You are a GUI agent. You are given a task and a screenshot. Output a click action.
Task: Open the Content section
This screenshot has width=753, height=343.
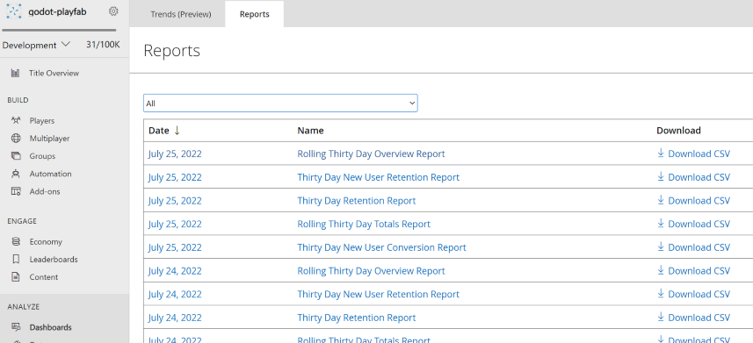tap(44, 277)
